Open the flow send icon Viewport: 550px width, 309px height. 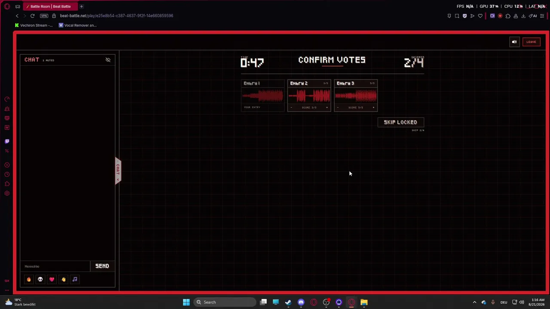click(472, 16)
